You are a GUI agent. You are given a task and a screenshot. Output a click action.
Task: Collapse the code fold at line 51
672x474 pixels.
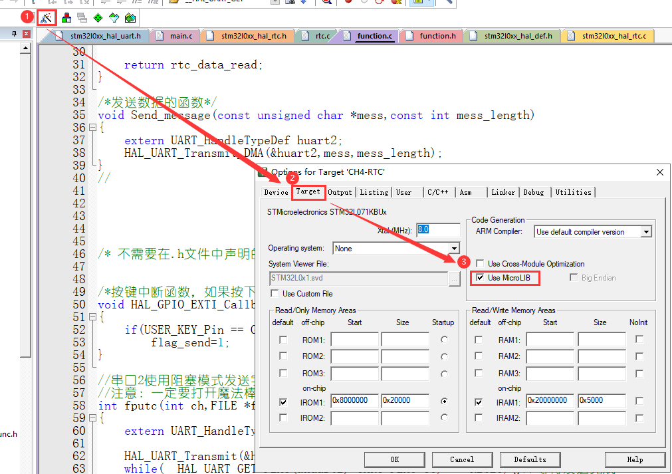point(92,317)
